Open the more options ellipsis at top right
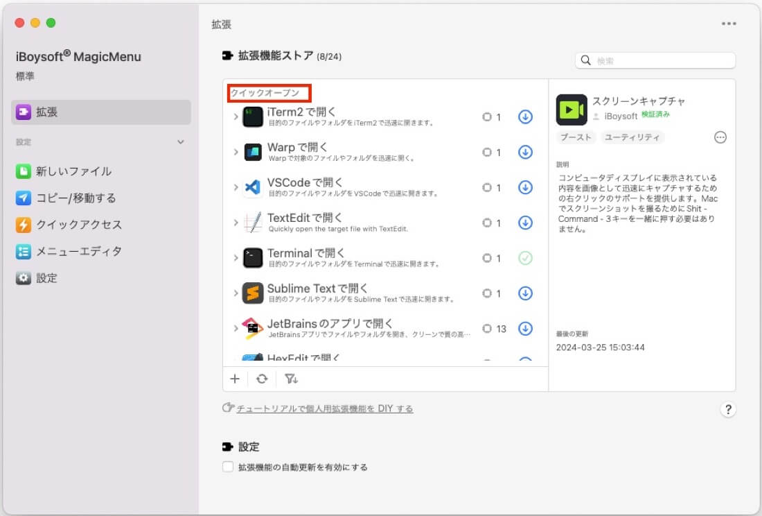This screenshot has height=516, width=762. pyautogui.click(x=729, y=24)
